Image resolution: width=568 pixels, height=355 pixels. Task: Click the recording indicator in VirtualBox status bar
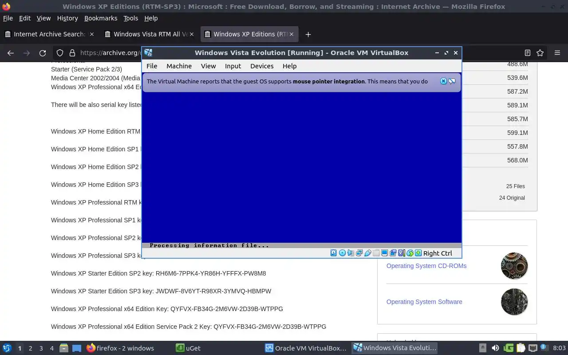point(393,253)
